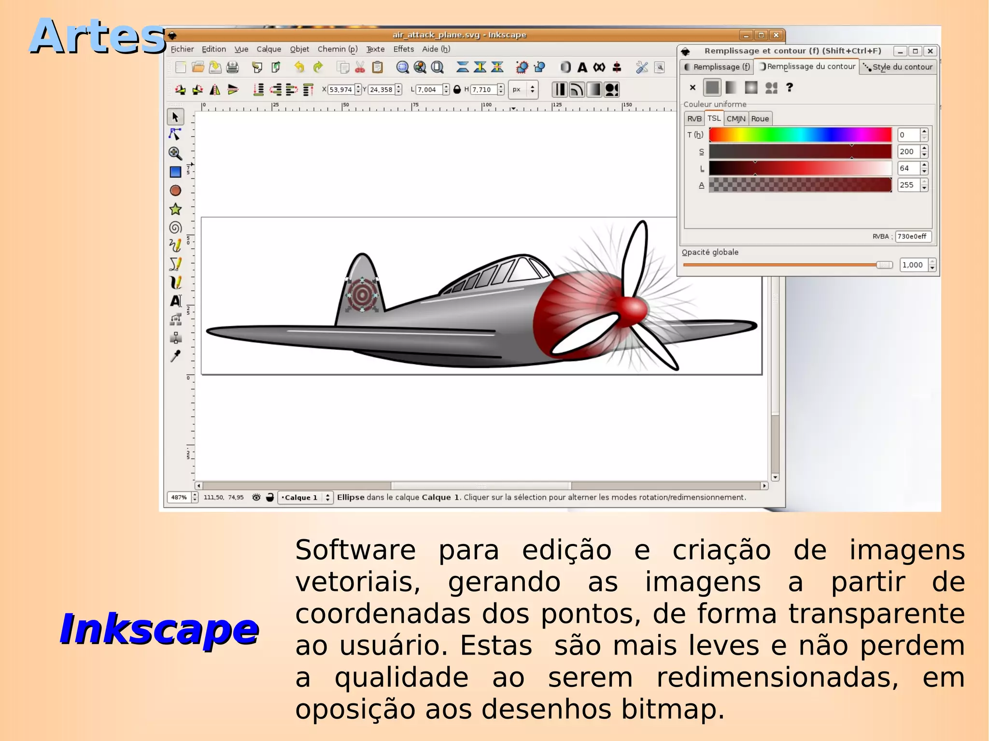Click the Redo green arrow
Viewport: 989px width, 741px height.
pyautogui.click(x=318, y=67)
